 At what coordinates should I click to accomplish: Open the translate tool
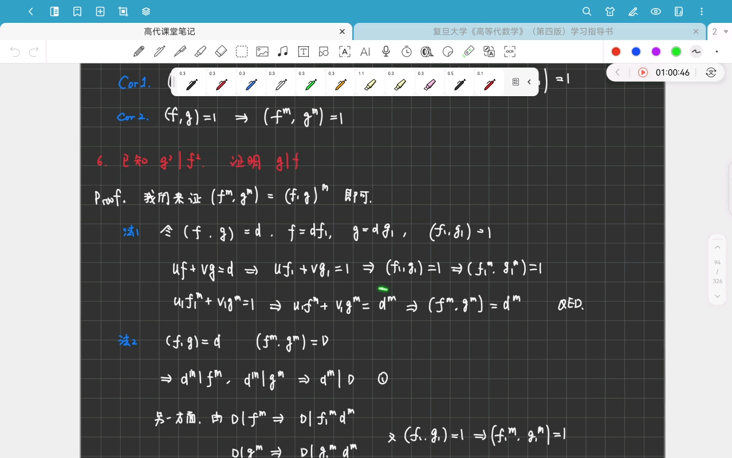pos(489,52)
